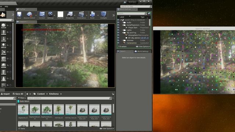Open the Source Control dropdown arrow

pos(36,15)
